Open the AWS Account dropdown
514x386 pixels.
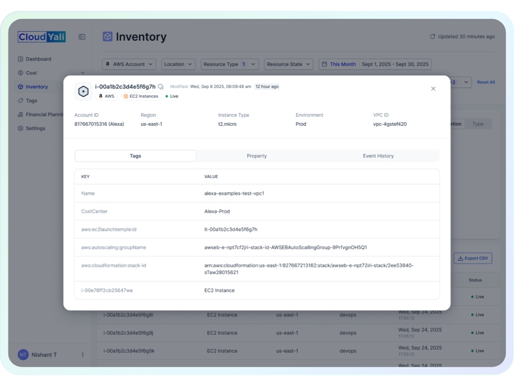coord(129,64)
